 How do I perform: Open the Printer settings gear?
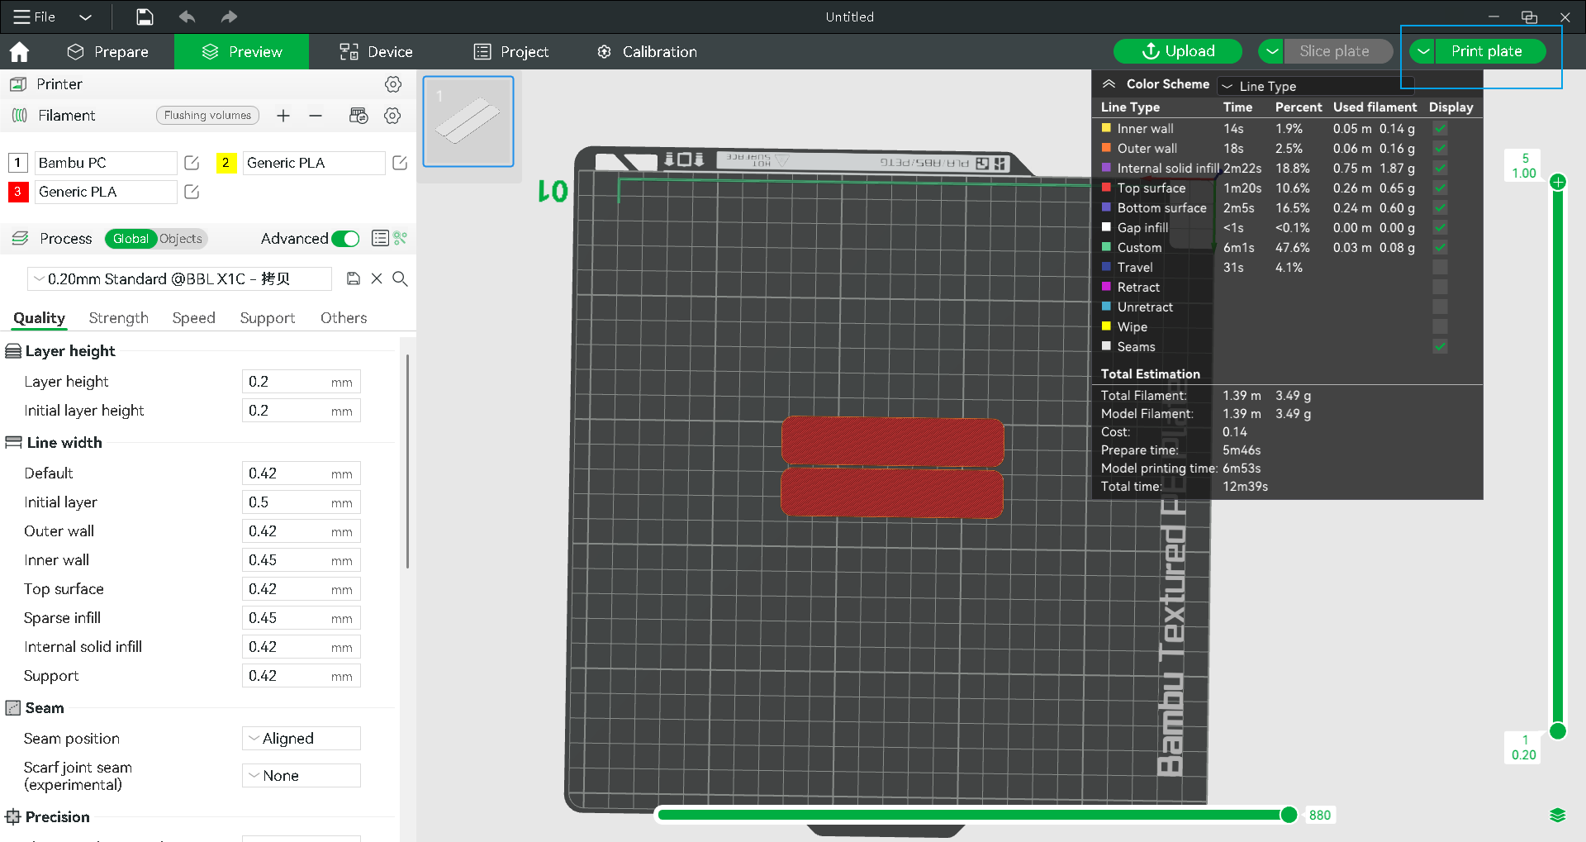[x=393, y=84]
